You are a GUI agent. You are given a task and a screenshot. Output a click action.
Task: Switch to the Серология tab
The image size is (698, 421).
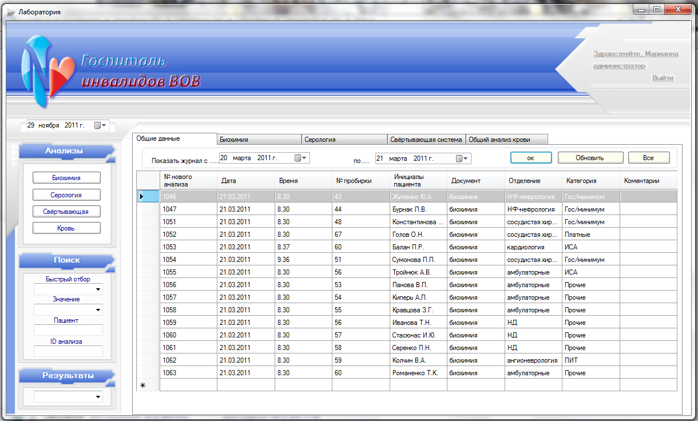click(x=344, y=139)
